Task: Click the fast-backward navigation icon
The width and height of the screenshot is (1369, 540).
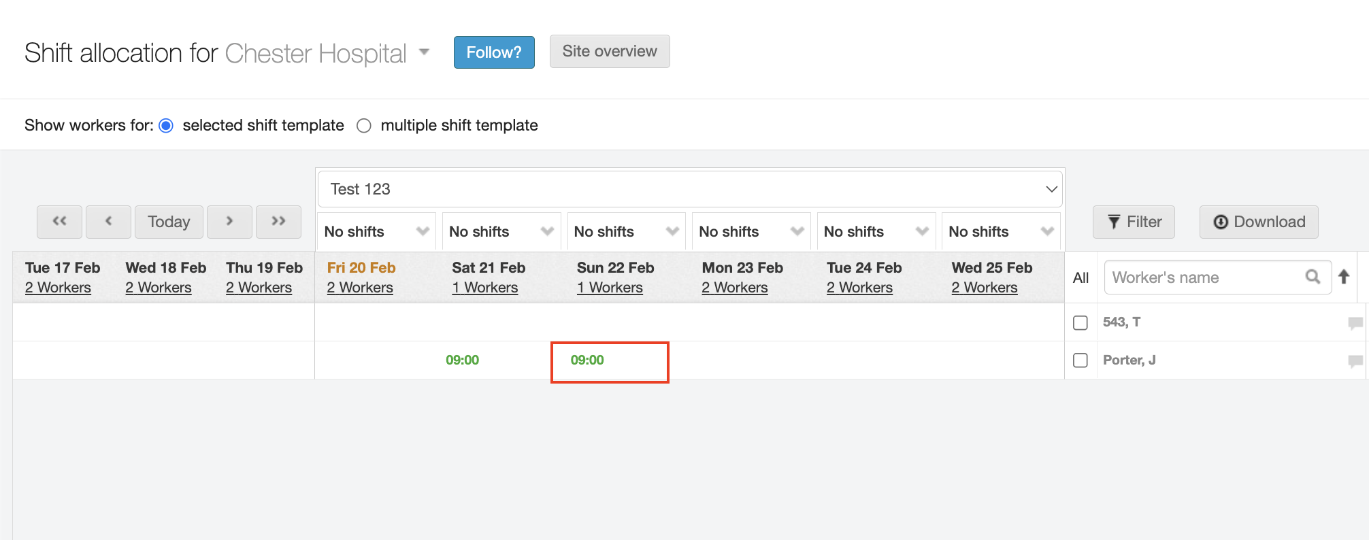Action: [x=59, y=222]
